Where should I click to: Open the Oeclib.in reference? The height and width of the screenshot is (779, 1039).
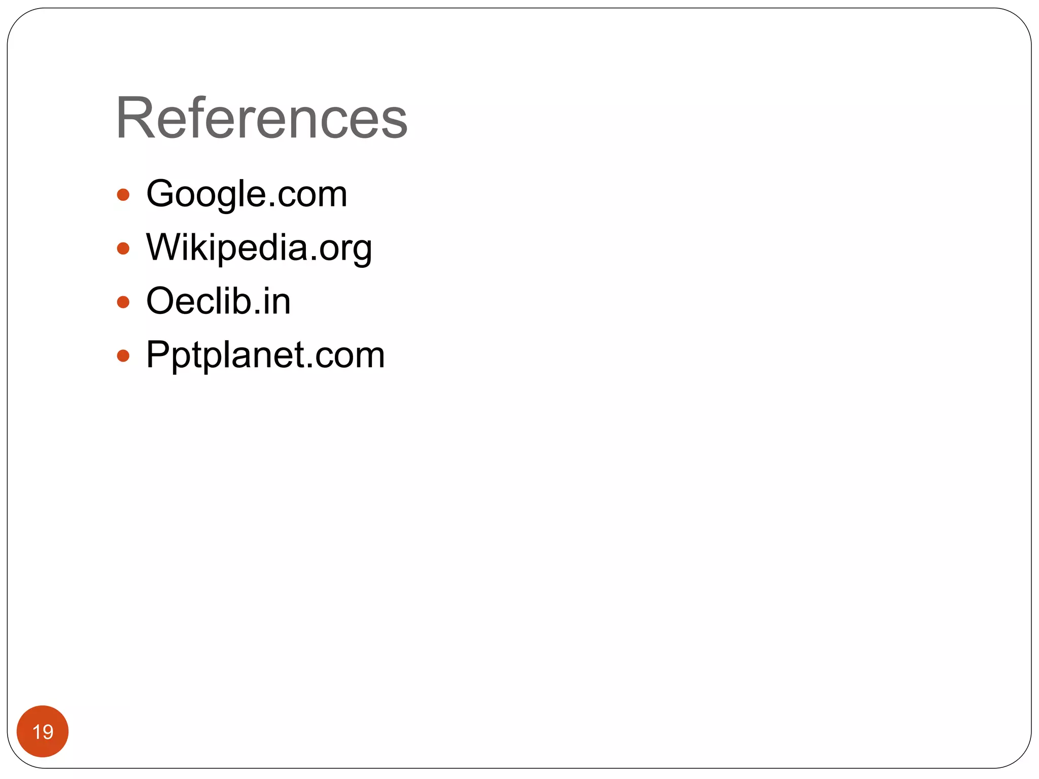pyautogui.click(x=218, y=301)
